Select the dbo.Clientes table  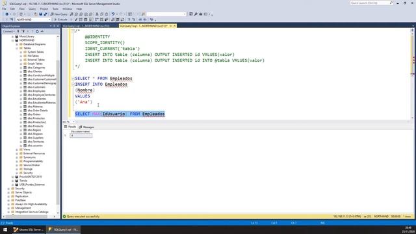(x=34, y=71)
